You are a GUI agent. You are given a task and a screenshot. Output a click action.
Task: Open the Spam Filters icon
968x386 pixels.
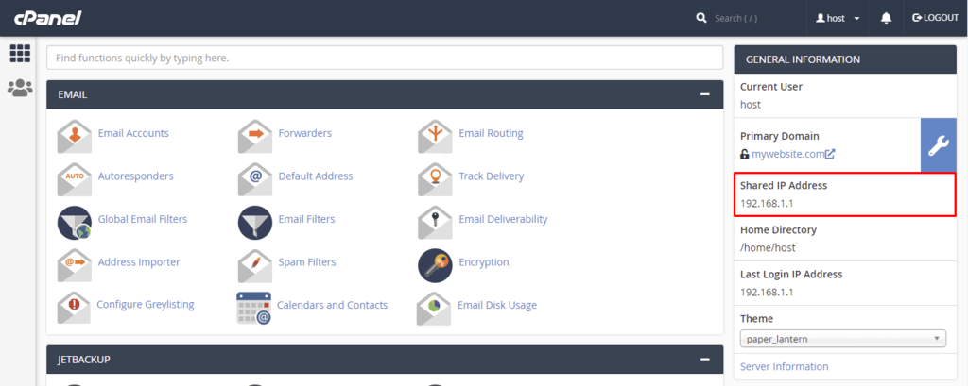(x=255, y=264)
